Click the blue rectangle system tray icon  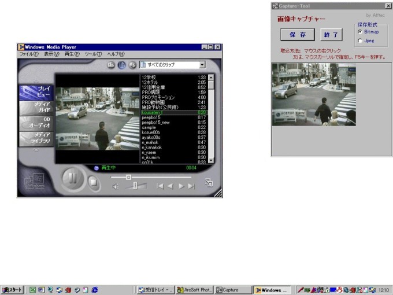pos(333,290)
